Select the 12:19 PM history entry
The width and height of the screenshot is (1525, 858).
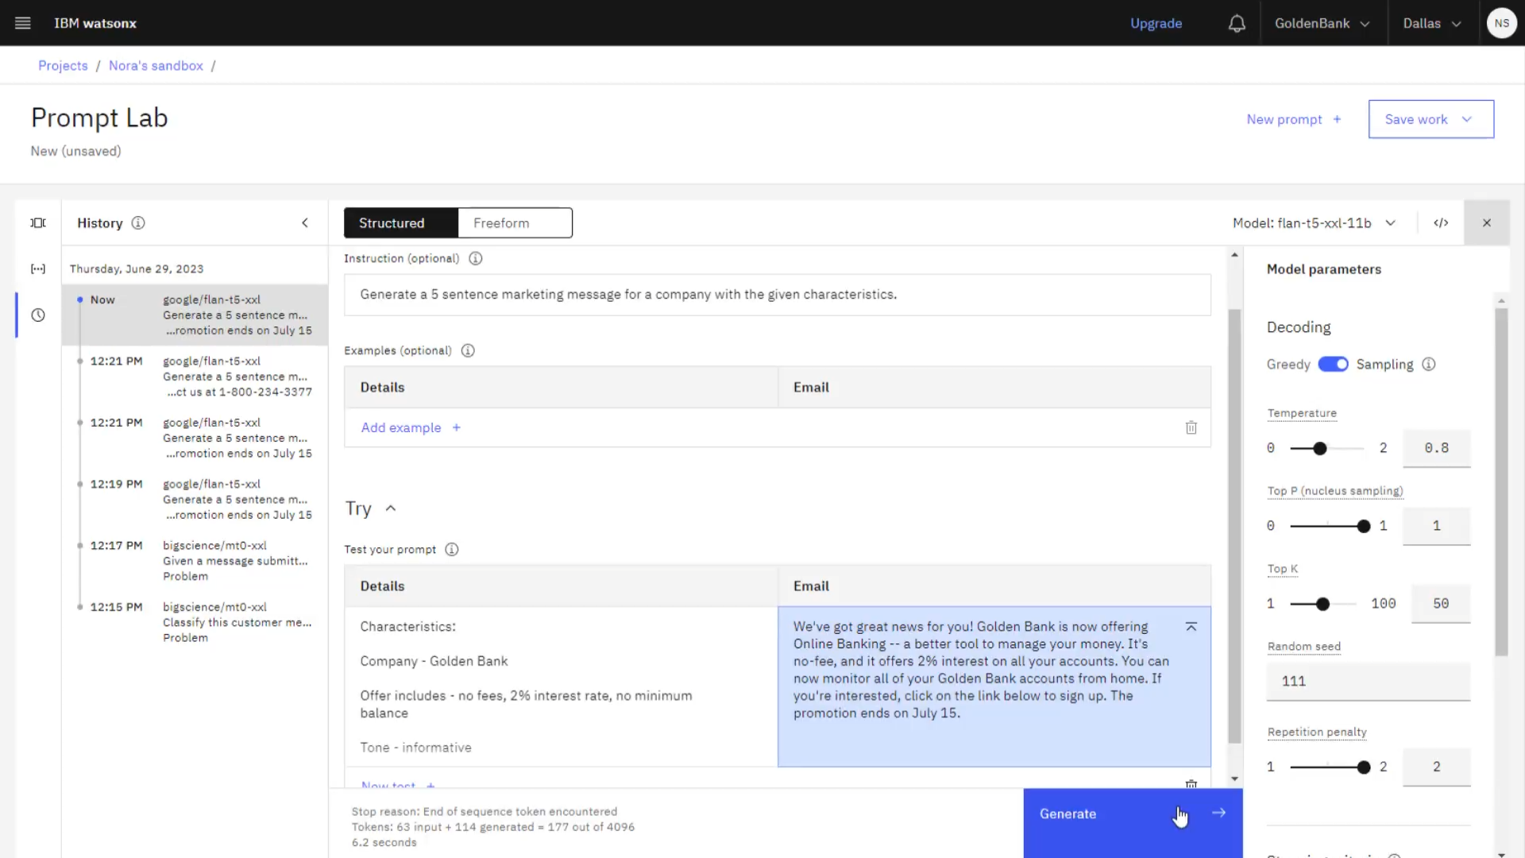point(195,500)
